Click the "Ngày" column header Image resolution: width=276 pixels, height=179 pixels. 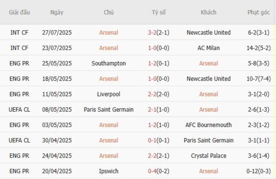click(57, 12)
